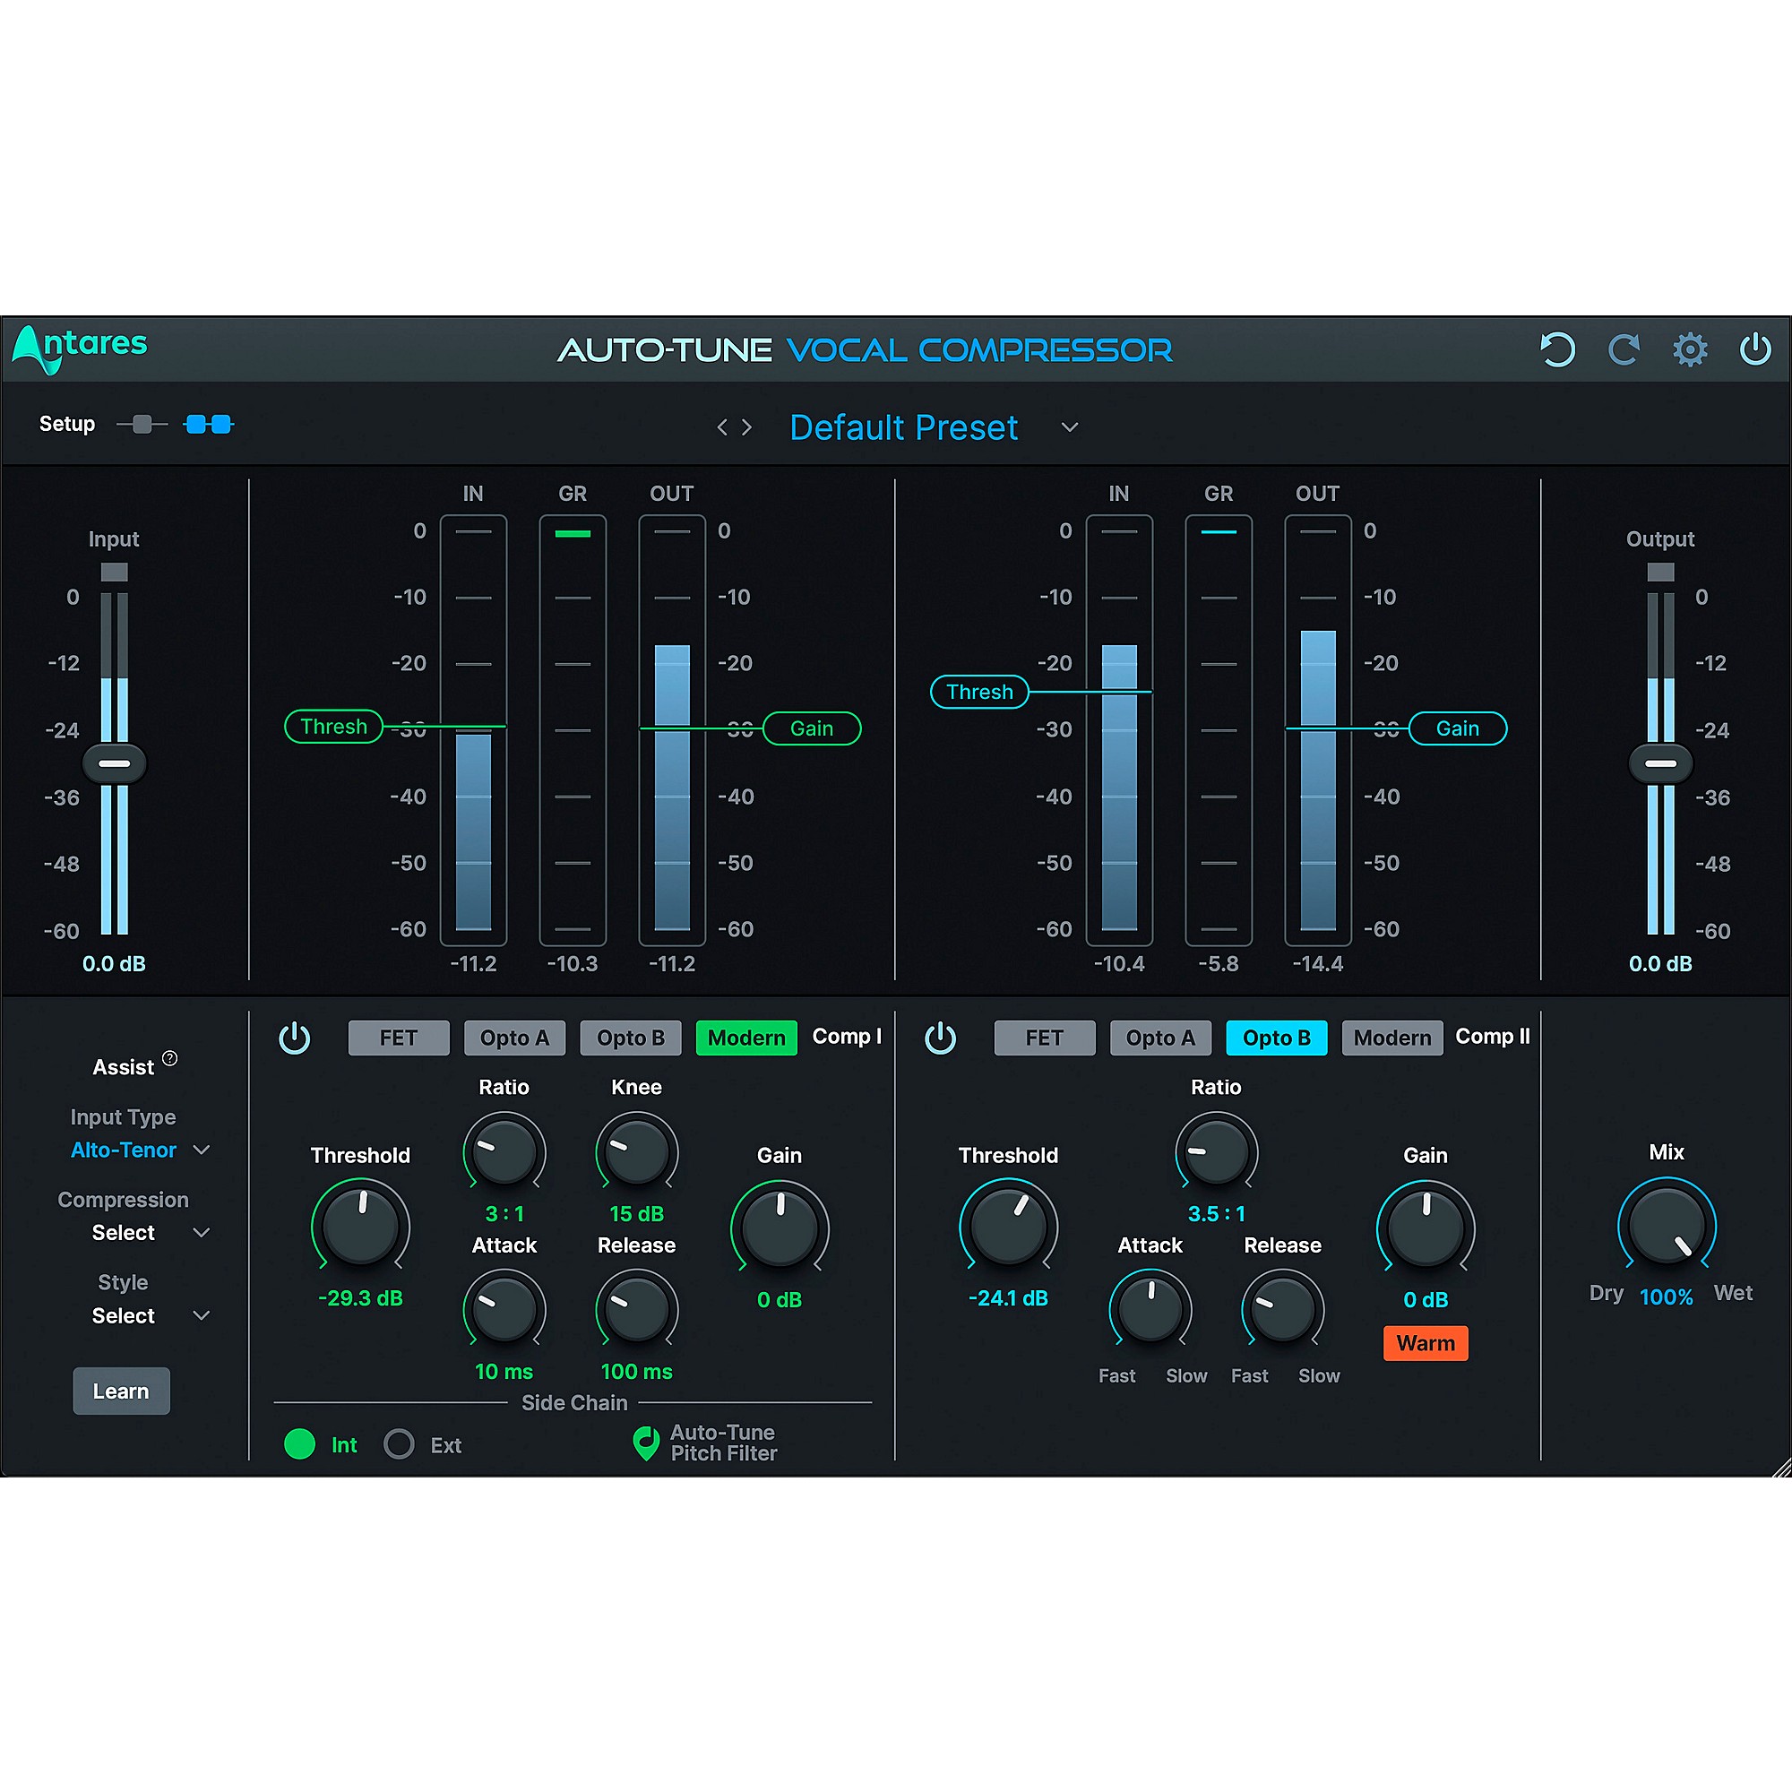
Task: Toggle Comp I power button
Action: (295, 1038)
